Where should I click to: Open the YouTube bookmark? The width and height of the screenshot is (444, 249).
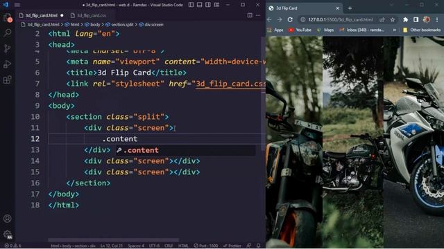pos(300,30)
